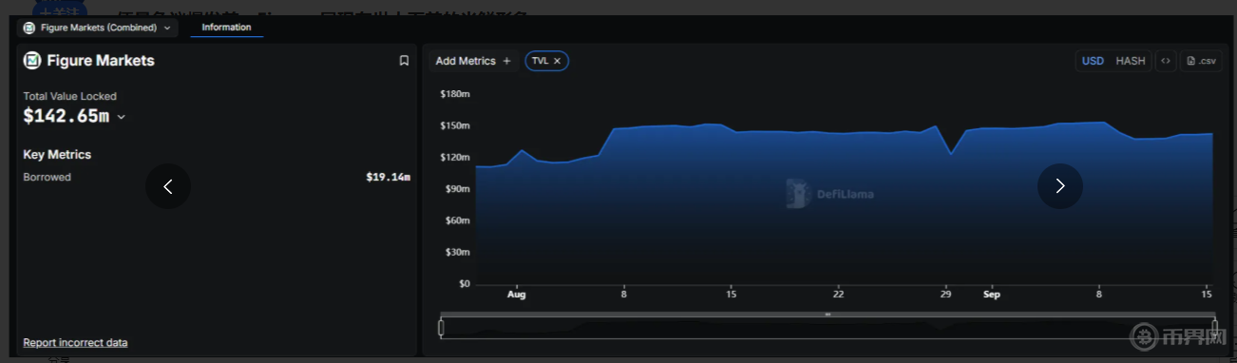Click plus icon beside Add Metrics
This screenshot has width=1237, height=363.
coord(506,61)
